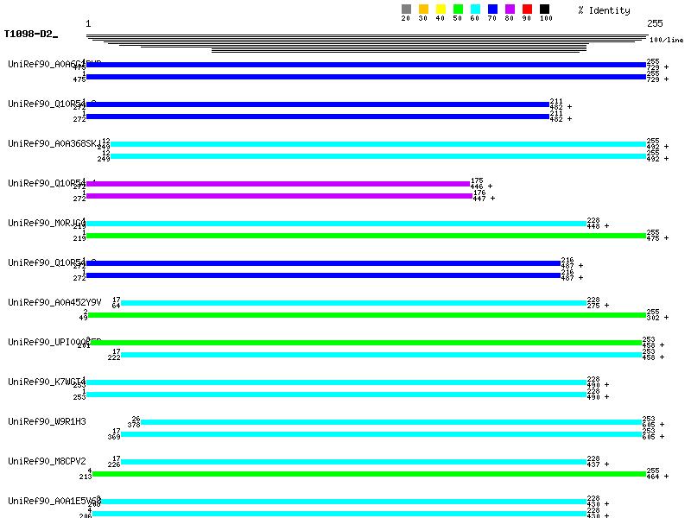
Task: Click the green alignment bar under UniRef90_M8CPV2
Action: [x=369, y=474]
